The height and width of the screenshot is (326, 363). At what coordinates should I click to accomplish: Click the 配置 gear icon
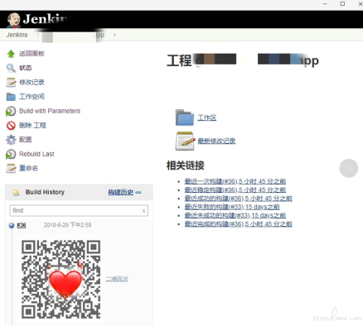coord(11,140)
